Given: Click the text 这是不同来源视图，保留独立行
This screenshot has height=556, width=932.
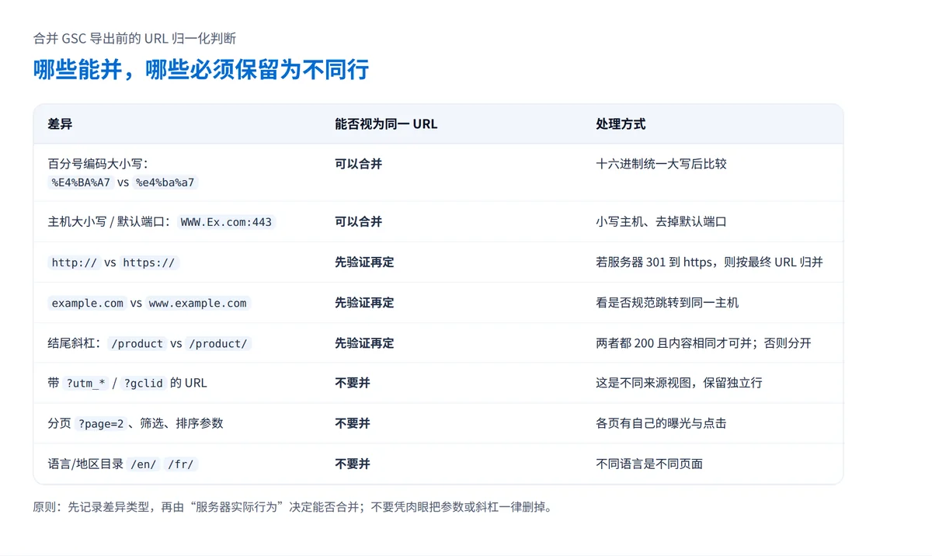Looking at the screenshot, I should pos(679,384).
